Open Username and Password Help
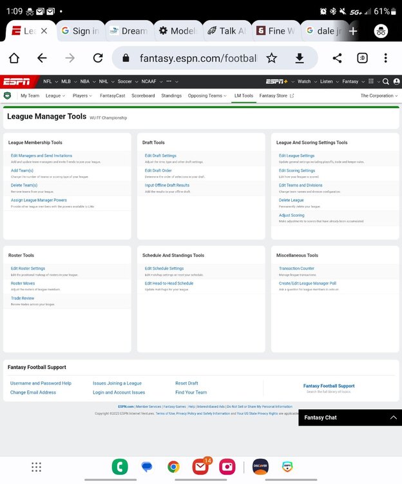This screenshot has width=402, height=484. tap(41, 383)
